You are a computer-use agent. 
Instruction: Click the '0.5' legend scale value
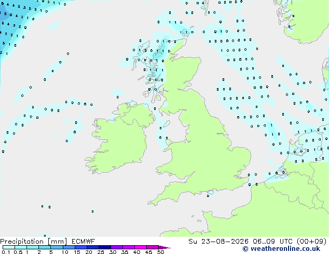pyautogui.click(x=18, y=252)
